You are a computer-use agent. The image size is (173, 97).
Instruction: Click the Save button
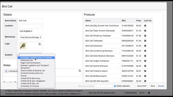pyautogui.click(x=153, y=86)
